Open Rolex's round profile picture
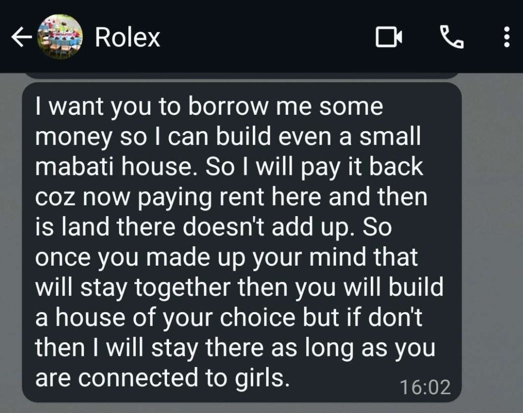 coord(60,37)
